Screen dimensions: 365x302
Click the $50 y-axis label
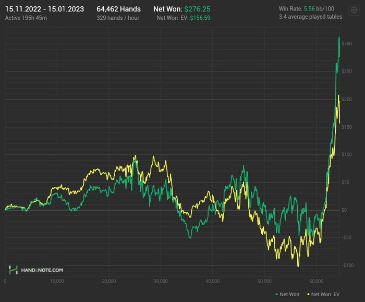345,183
